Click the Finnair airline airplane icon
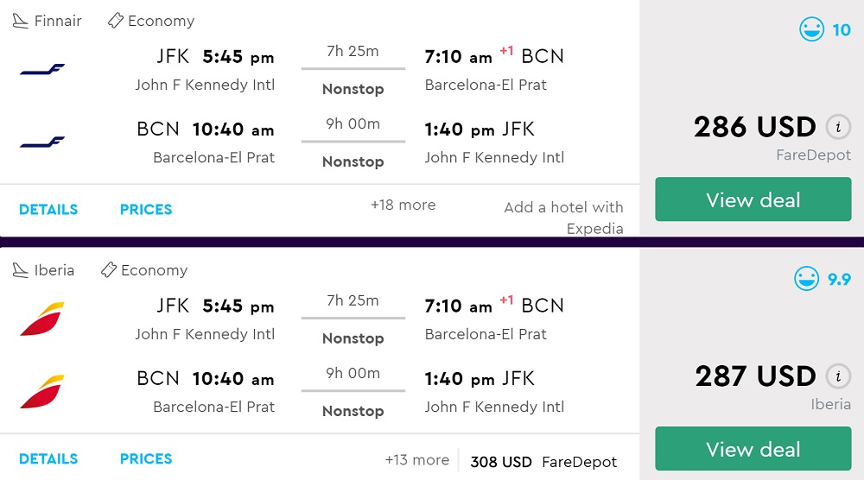The height and width of the screenshot is (480, 864). (x=21, y=21)
